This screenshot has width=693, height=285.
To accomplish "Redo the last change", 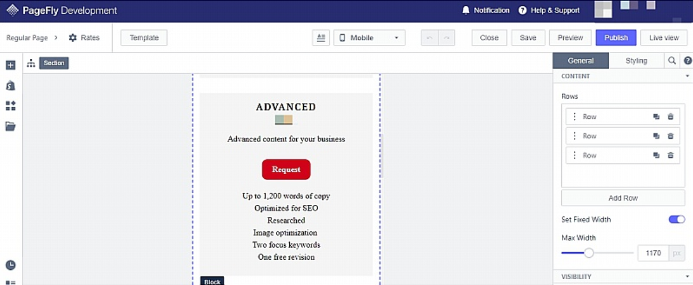I will coord(446,37).
